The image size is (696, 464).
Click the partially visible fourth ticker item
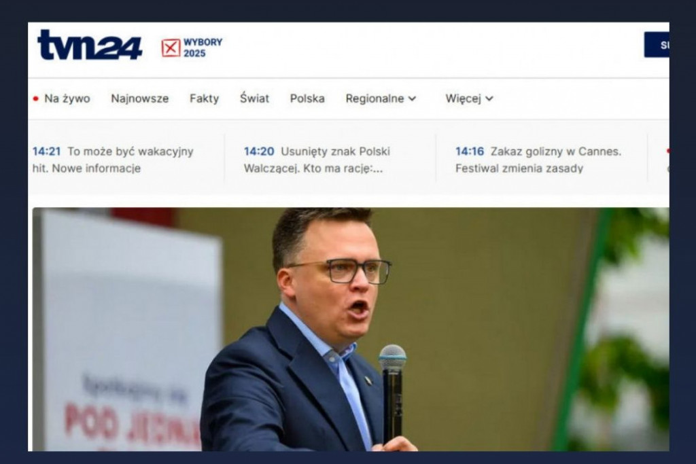click(667, 160)
